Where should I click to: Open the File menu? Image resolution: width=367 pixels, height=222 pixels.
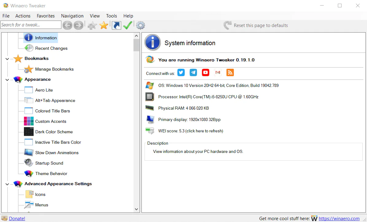coord(6,16)
